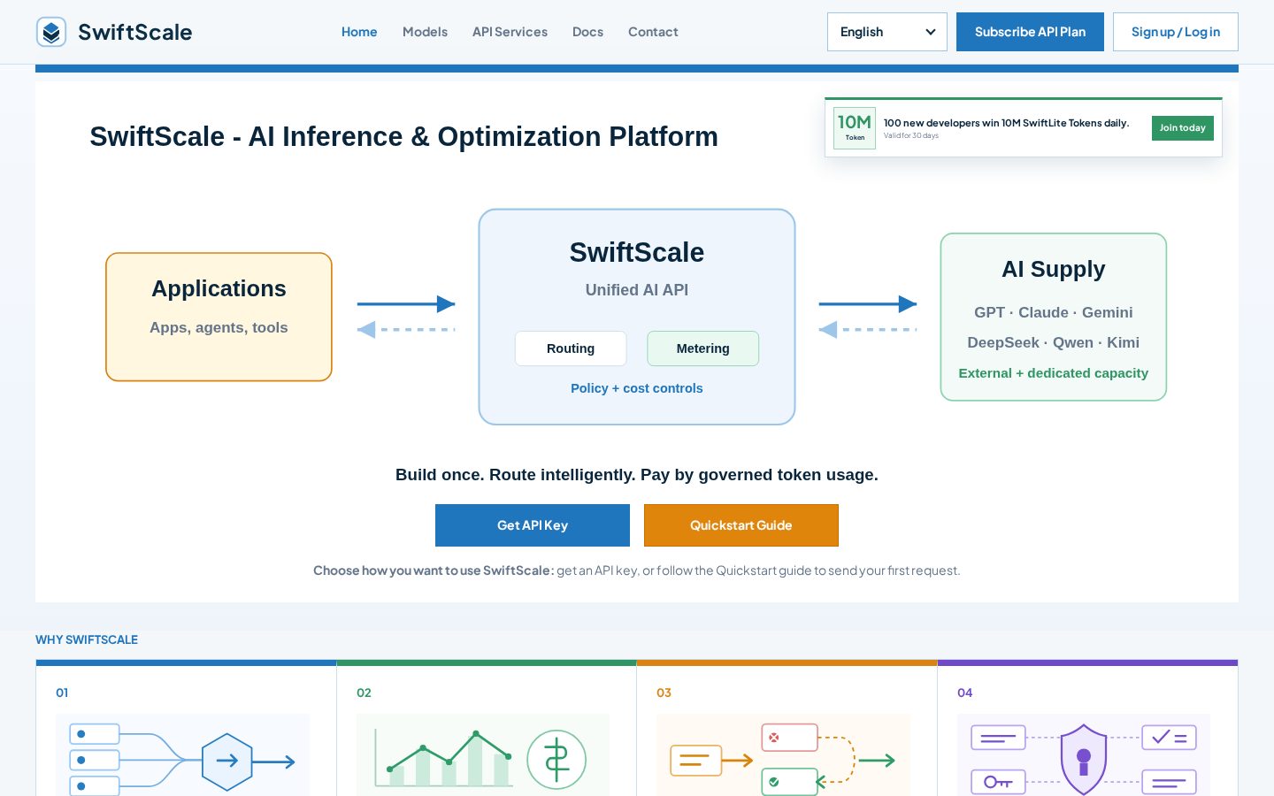
Task: Click the External + dedicated capacity text
Action: coord(1054,373)
